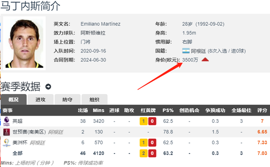
Task: Click yellow card badge in 英超 row
Action: click(143, 121)
